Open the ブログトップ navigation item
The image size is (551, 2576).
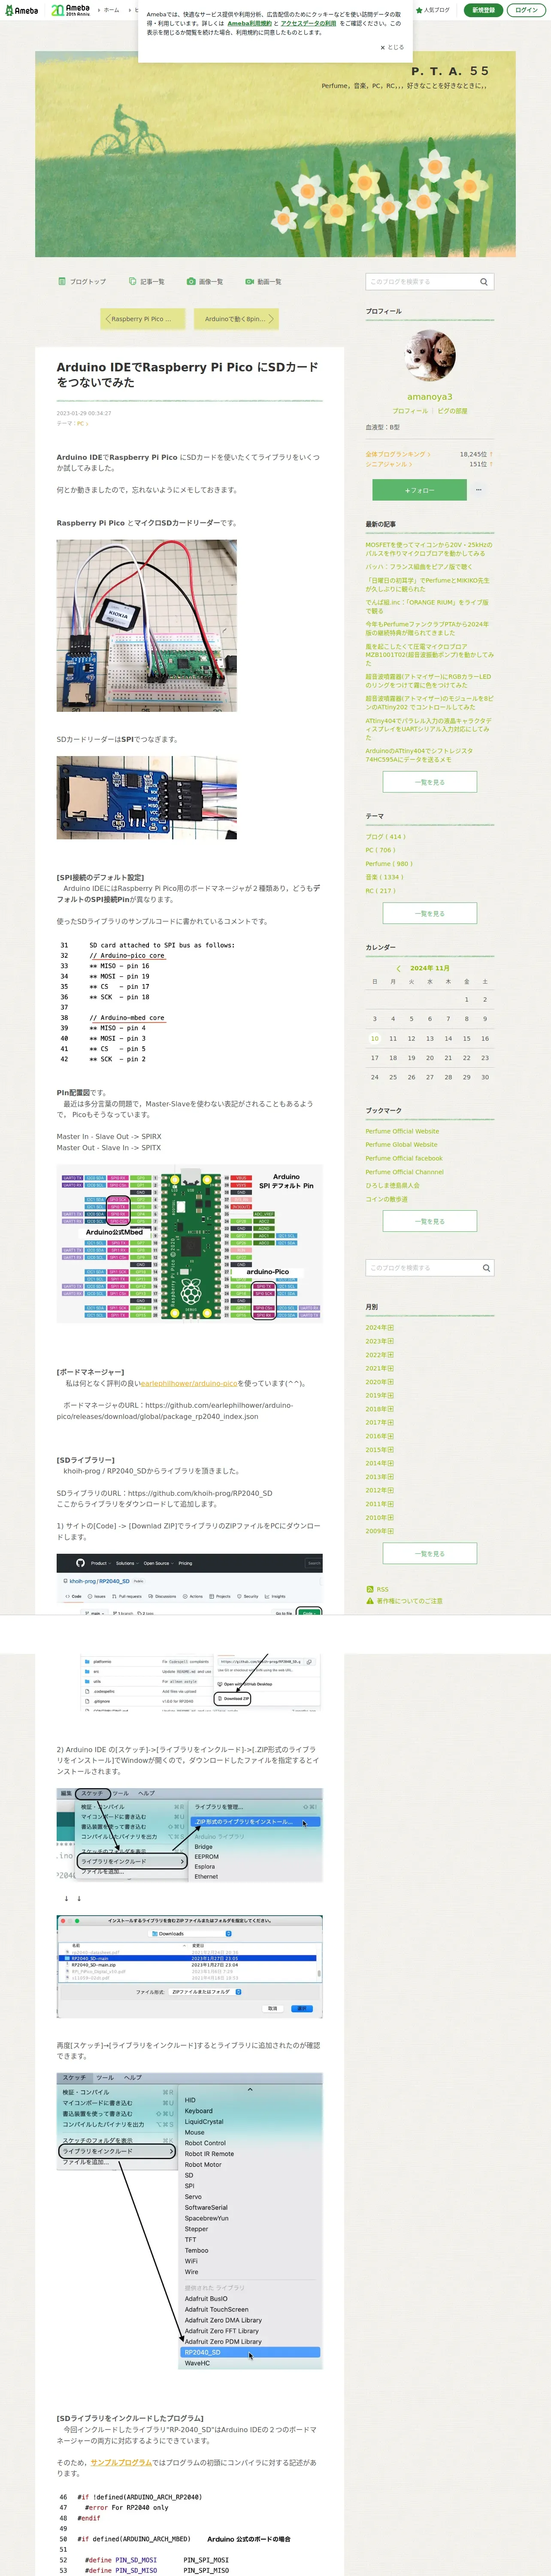coord(82,282)
